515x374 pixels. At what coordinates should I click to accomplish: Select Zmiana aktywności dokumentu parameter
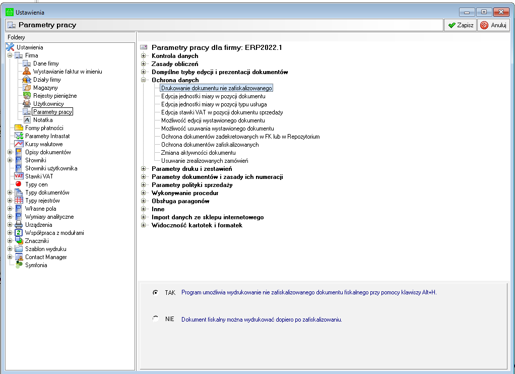pos(198,153)
